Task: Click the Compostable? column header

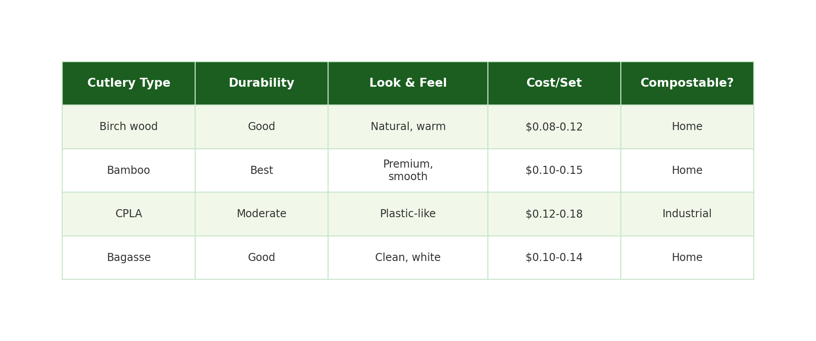Action: [x=687, y=83]
